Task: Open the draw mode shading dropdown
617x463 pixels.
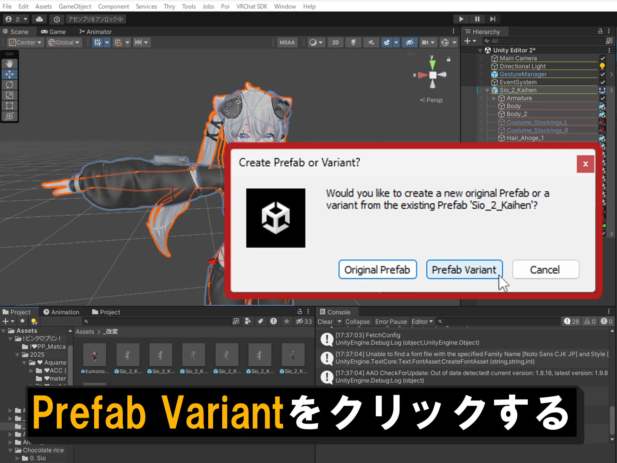Action: tap(316, 42)
